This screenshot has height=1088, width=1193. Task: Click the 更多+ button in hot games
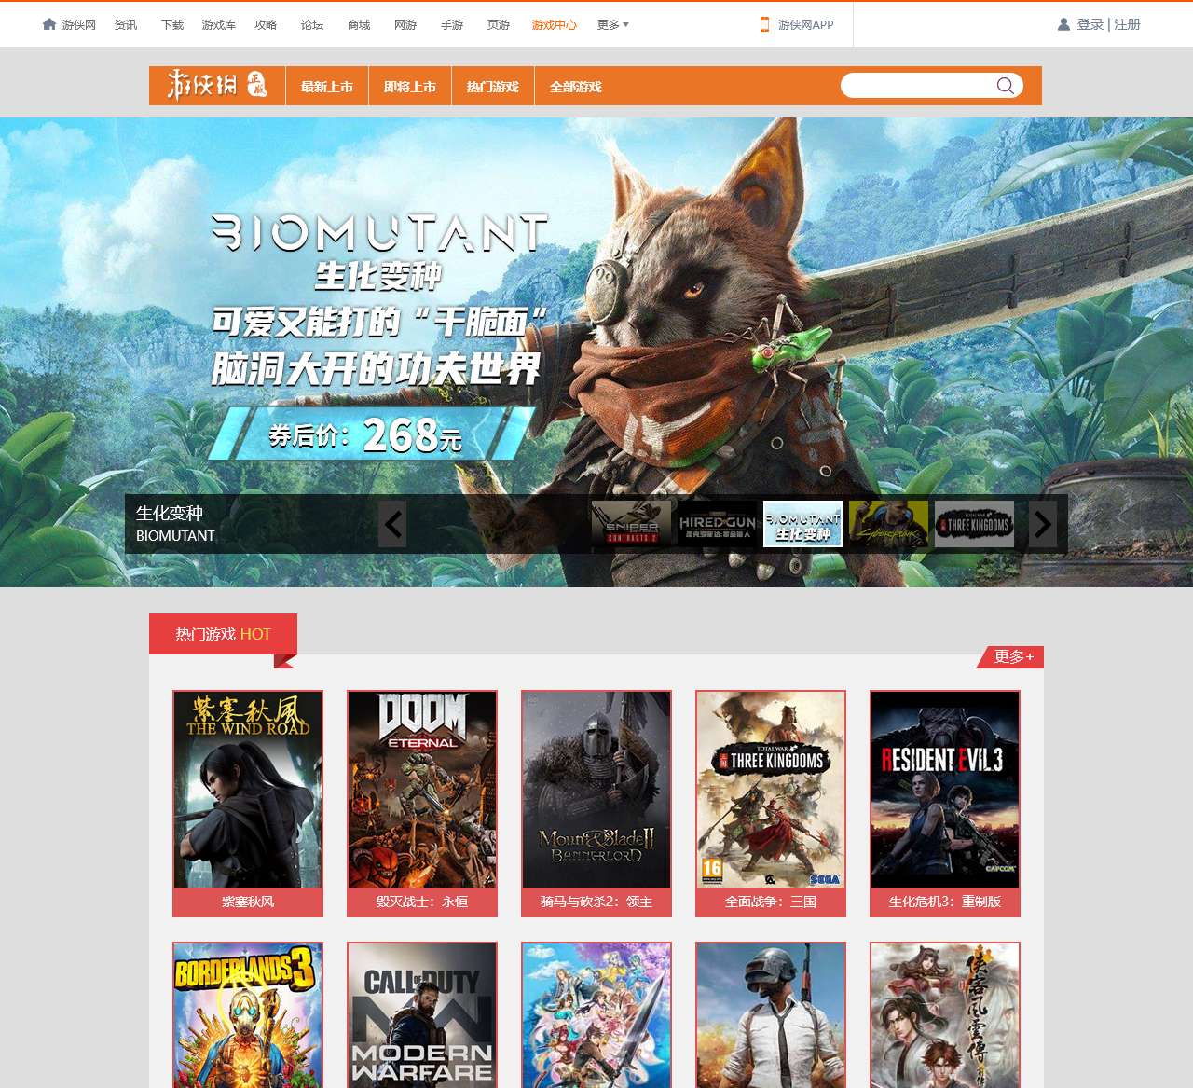[1012, 657]
